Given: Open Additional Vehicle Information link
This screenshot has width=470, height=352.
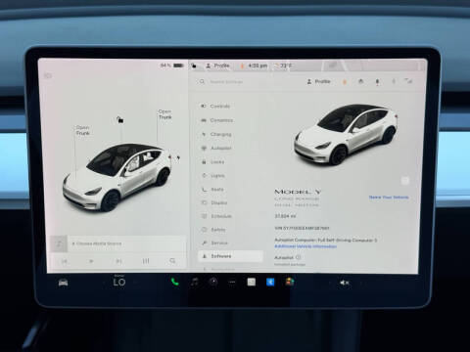Looking at the screenshot, I should [305, 246].
